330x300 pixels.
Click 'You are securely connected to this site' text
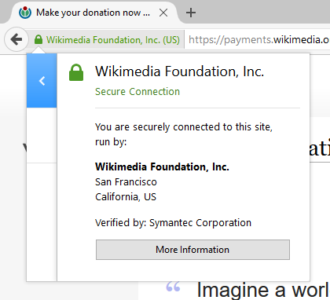tap(184, 127)
